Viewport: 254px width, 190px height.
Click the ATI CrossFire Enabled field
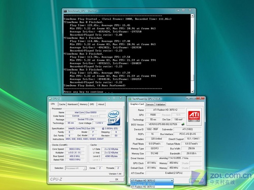pos(174,173)
